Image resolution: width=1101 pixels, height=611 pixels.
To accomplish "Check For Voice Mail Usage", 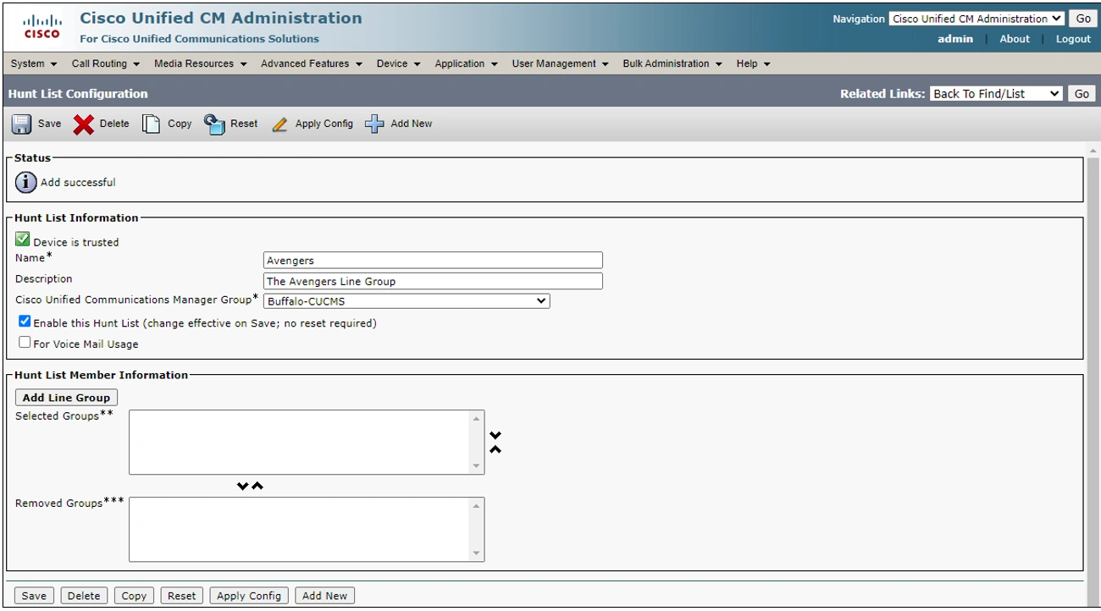I will 25,343.
